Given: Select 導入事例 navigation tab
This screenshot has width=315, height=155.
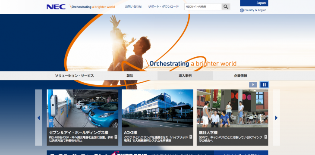Looking at the screenshot, I should (185, 76).
